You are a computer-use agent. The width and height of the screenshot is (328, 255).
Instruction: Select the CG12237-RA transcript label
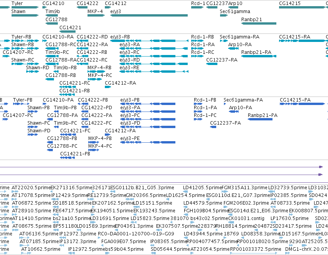point(222,60)
